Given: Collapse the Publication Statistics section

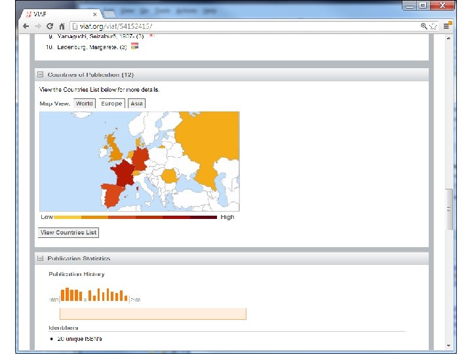Looking at the screenshot, I should 41,258.
